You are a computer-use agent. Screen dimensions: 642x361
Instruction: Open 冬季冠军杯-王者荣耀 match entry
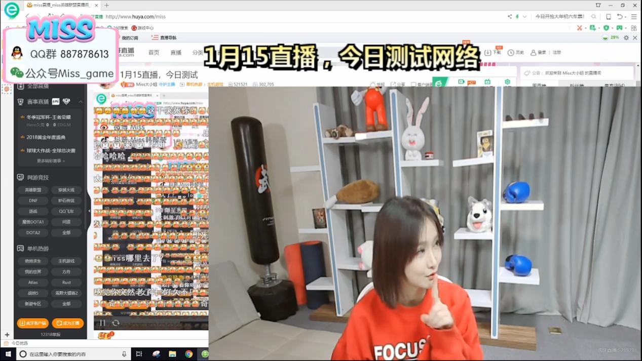click(x=49, y=117)
